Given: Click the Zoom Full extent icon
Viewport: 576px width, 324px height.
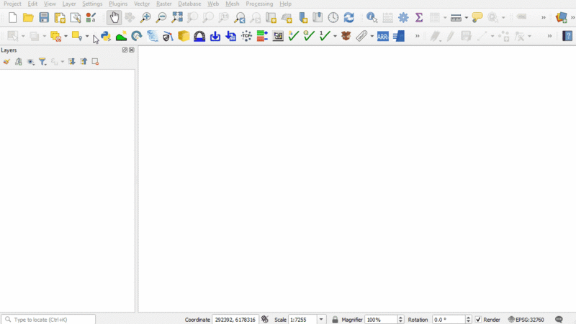Looking at the screenshot, I should point(177,18).
